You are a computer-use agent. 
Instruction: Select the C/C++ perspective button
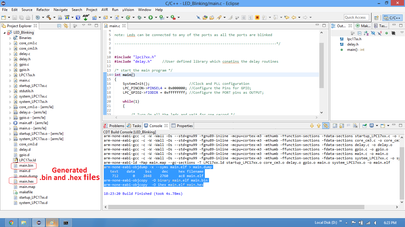(x=392, y=18)
